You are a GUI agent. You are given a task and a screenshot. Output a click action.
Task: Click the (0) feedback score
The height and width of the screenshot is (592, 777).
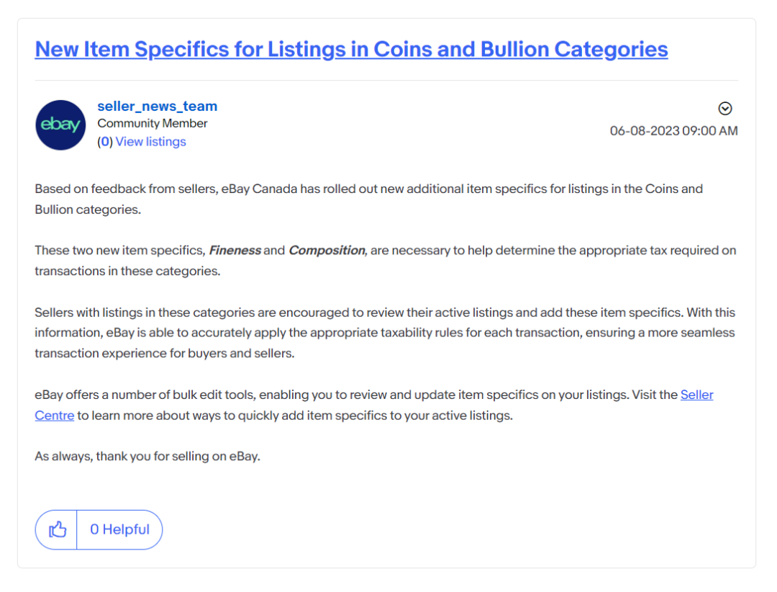click(x=105, y=142)
